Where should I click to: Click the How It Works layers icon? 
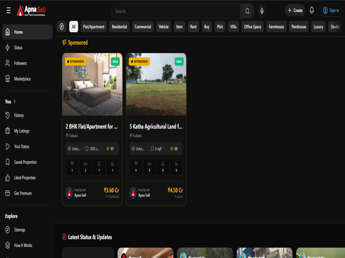(x=8, y=245)
